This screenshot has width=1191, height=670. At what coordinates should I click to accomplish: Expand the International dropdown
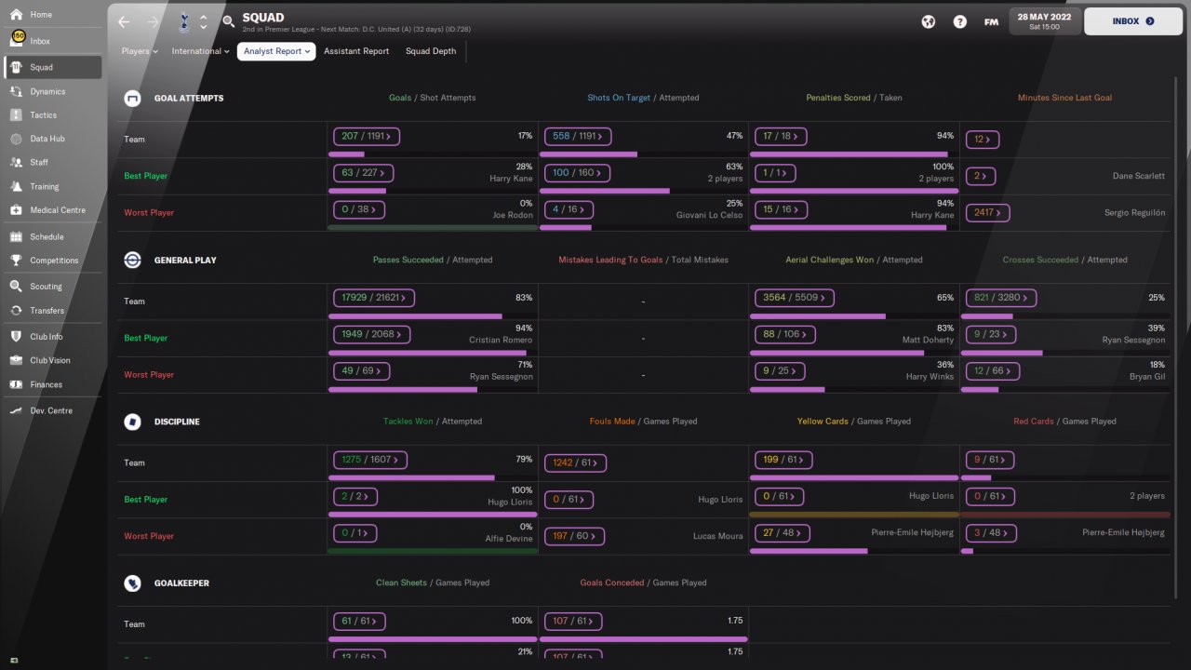[200, 51]
